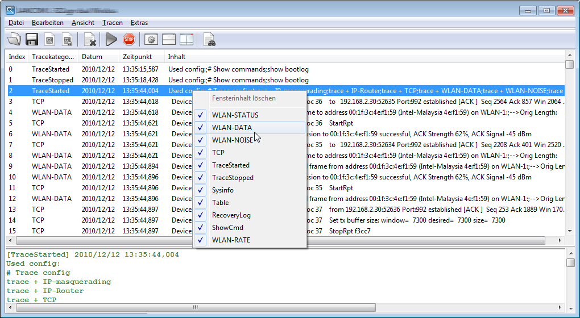Search the trace with the binoculars icon

click(209, 39)
